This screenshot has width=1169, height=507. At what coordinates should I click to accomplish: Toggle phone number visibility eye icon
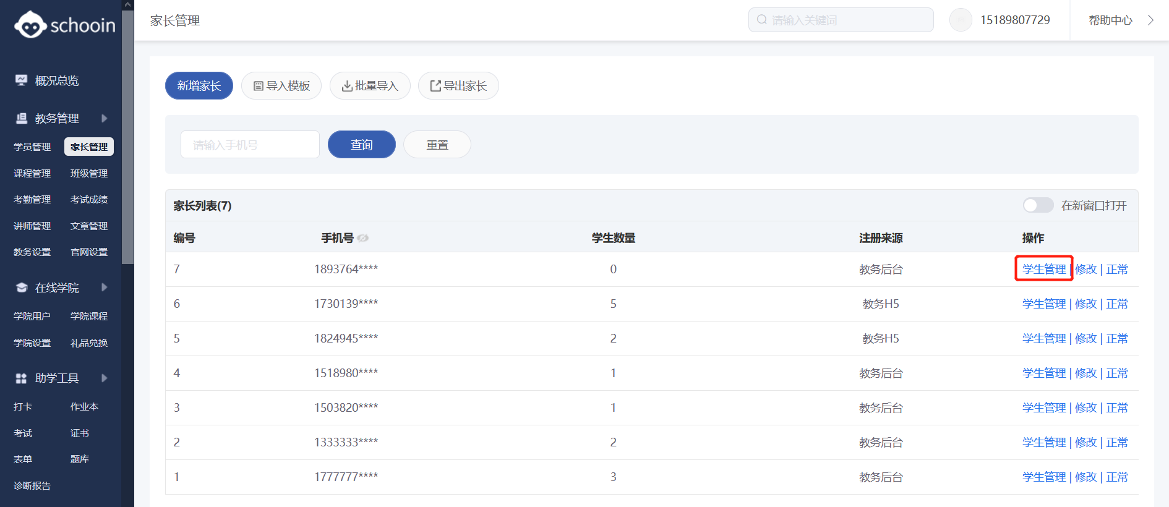click(363, 238)
